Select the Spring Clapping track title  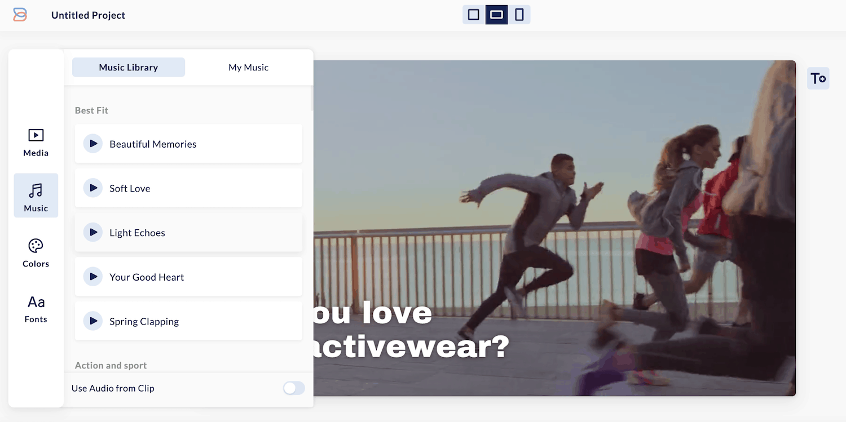click(x=144, y=322)
